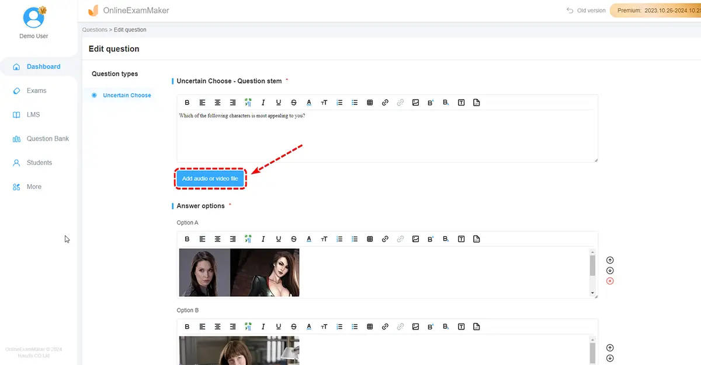Open the Question Bank menu
The height and width of the screenshot is (365, 701).
47,139
